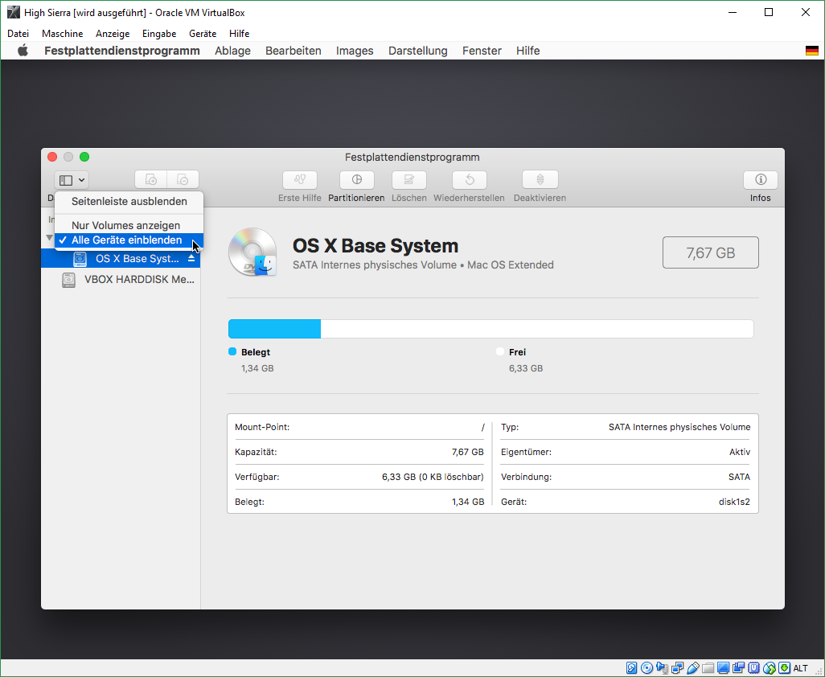The width and height of the screenshot is (825, 677).
Task: Click the ALT host key indicator
Action: (800, 668)
